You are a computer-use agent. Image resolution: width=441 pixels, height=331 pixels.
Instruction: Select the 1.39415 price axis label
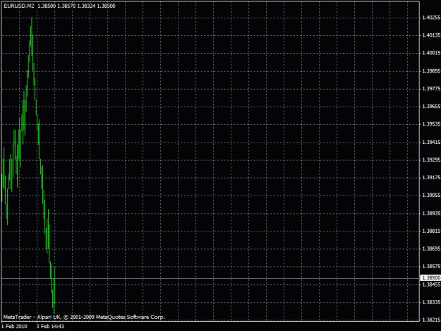click(431, 143)
